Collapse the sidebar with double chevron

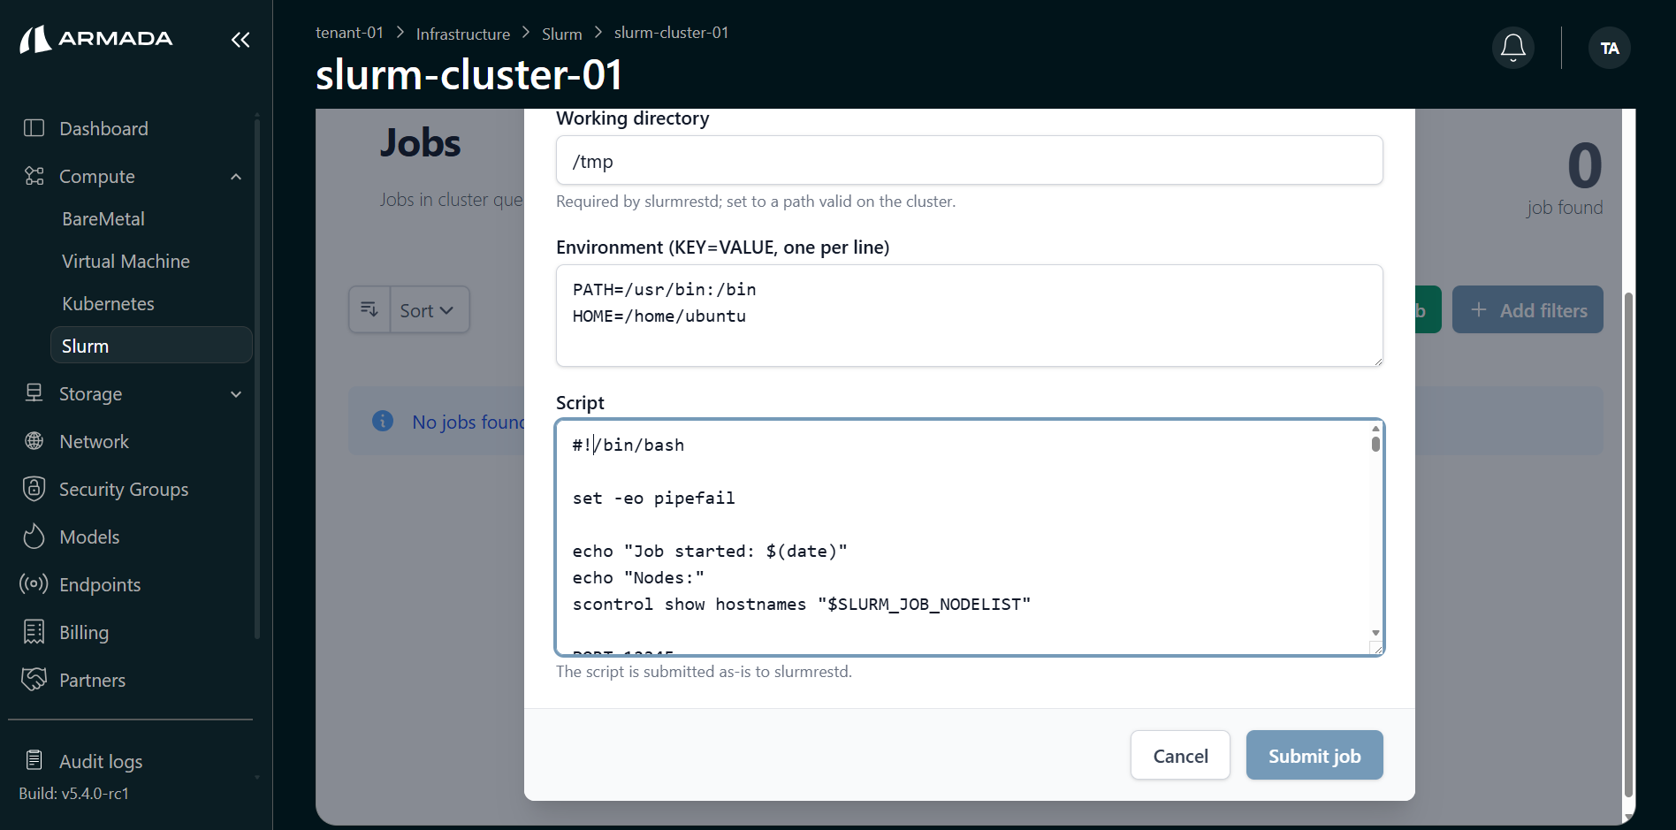[x=240, y=40]
